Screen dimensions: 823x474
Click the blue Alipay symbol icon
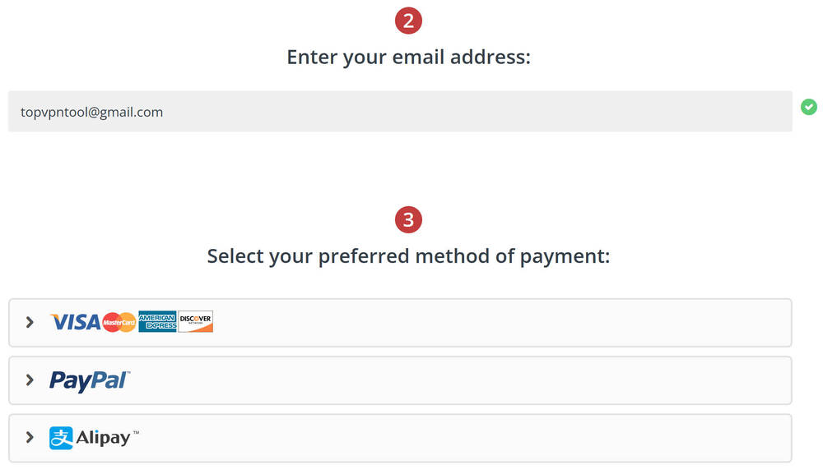[x=61, y=438]
